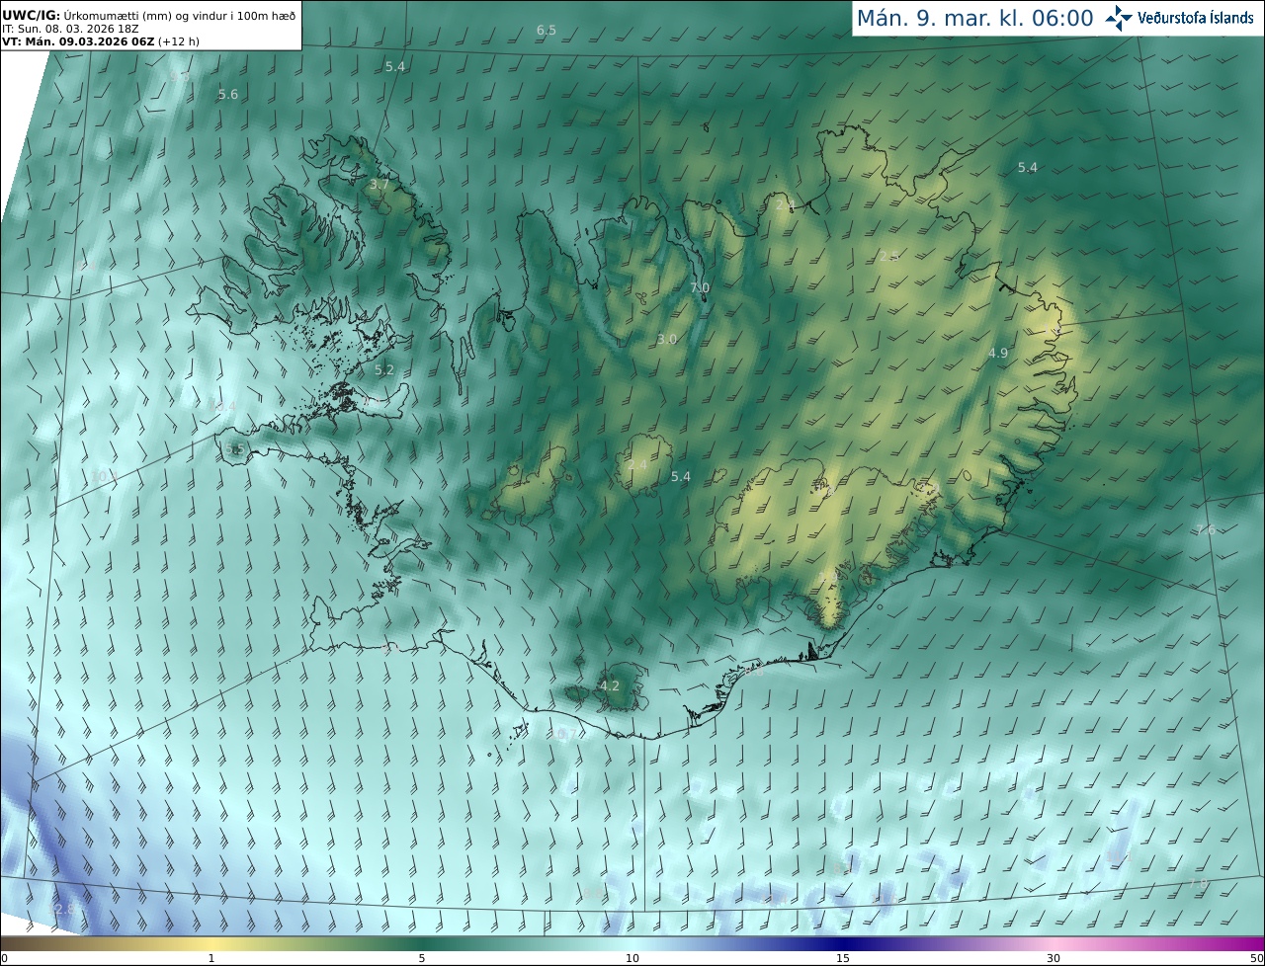This screenshot has width=1265, height=966.
Task: Click the 6.5 value at the map's top
Action: (x=547, y=31)
